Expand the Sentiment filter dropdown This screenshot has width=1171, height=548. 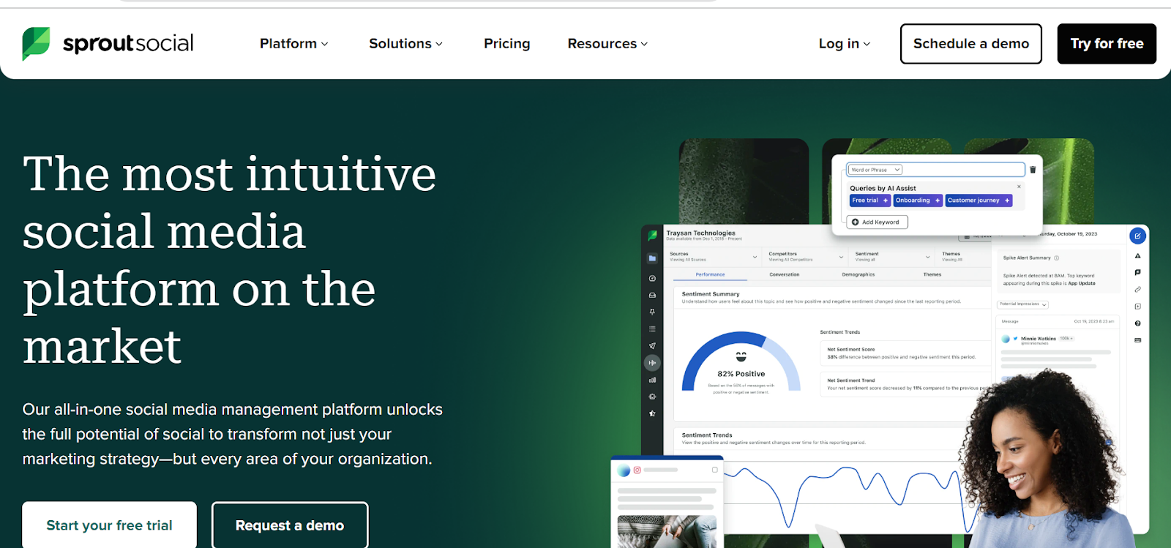click(x=892, y=257)
